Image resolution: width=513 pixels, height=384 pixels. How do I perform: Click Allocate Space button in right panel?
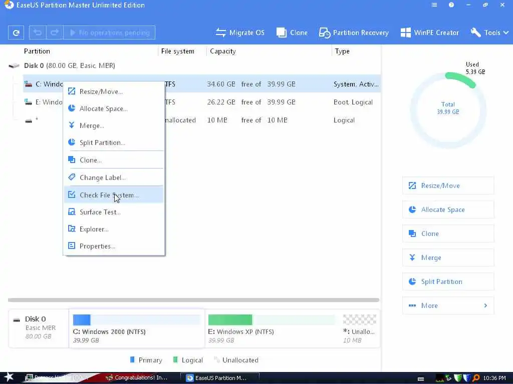(x=448, y=209)
